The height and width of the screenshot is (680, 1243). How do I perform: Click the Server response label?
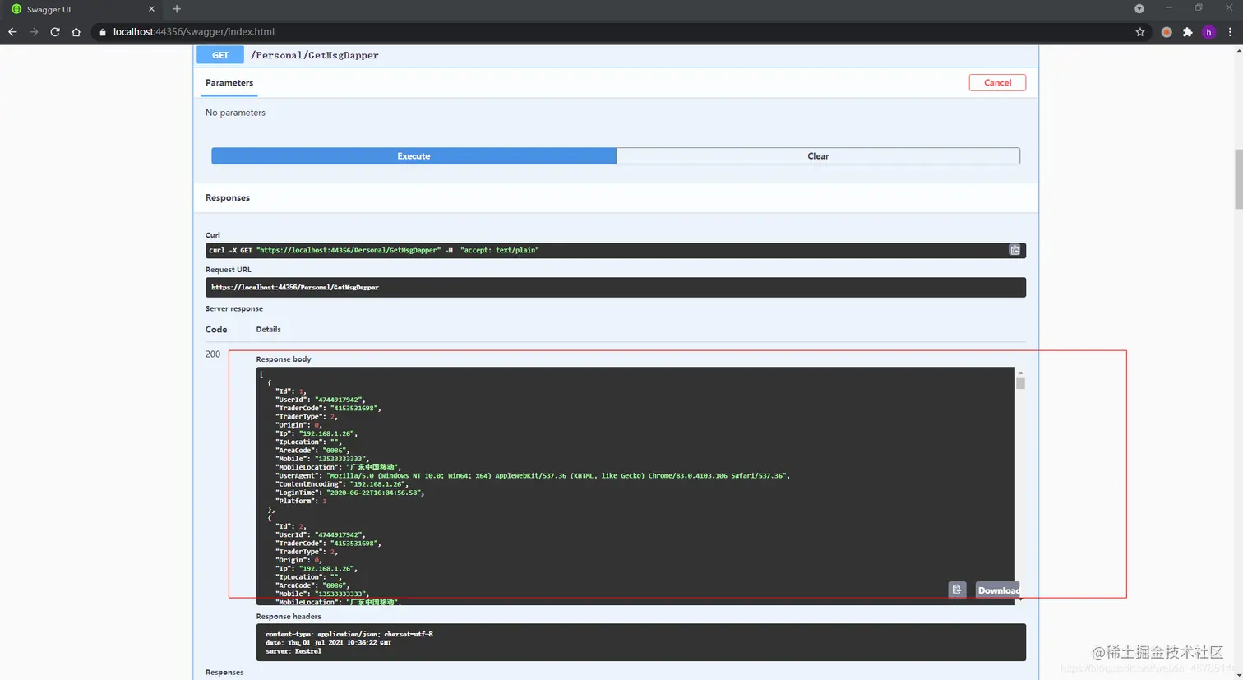click(x=234, y=308)
